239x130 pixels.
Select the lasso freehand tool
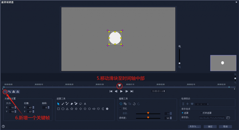click(80, 104)
